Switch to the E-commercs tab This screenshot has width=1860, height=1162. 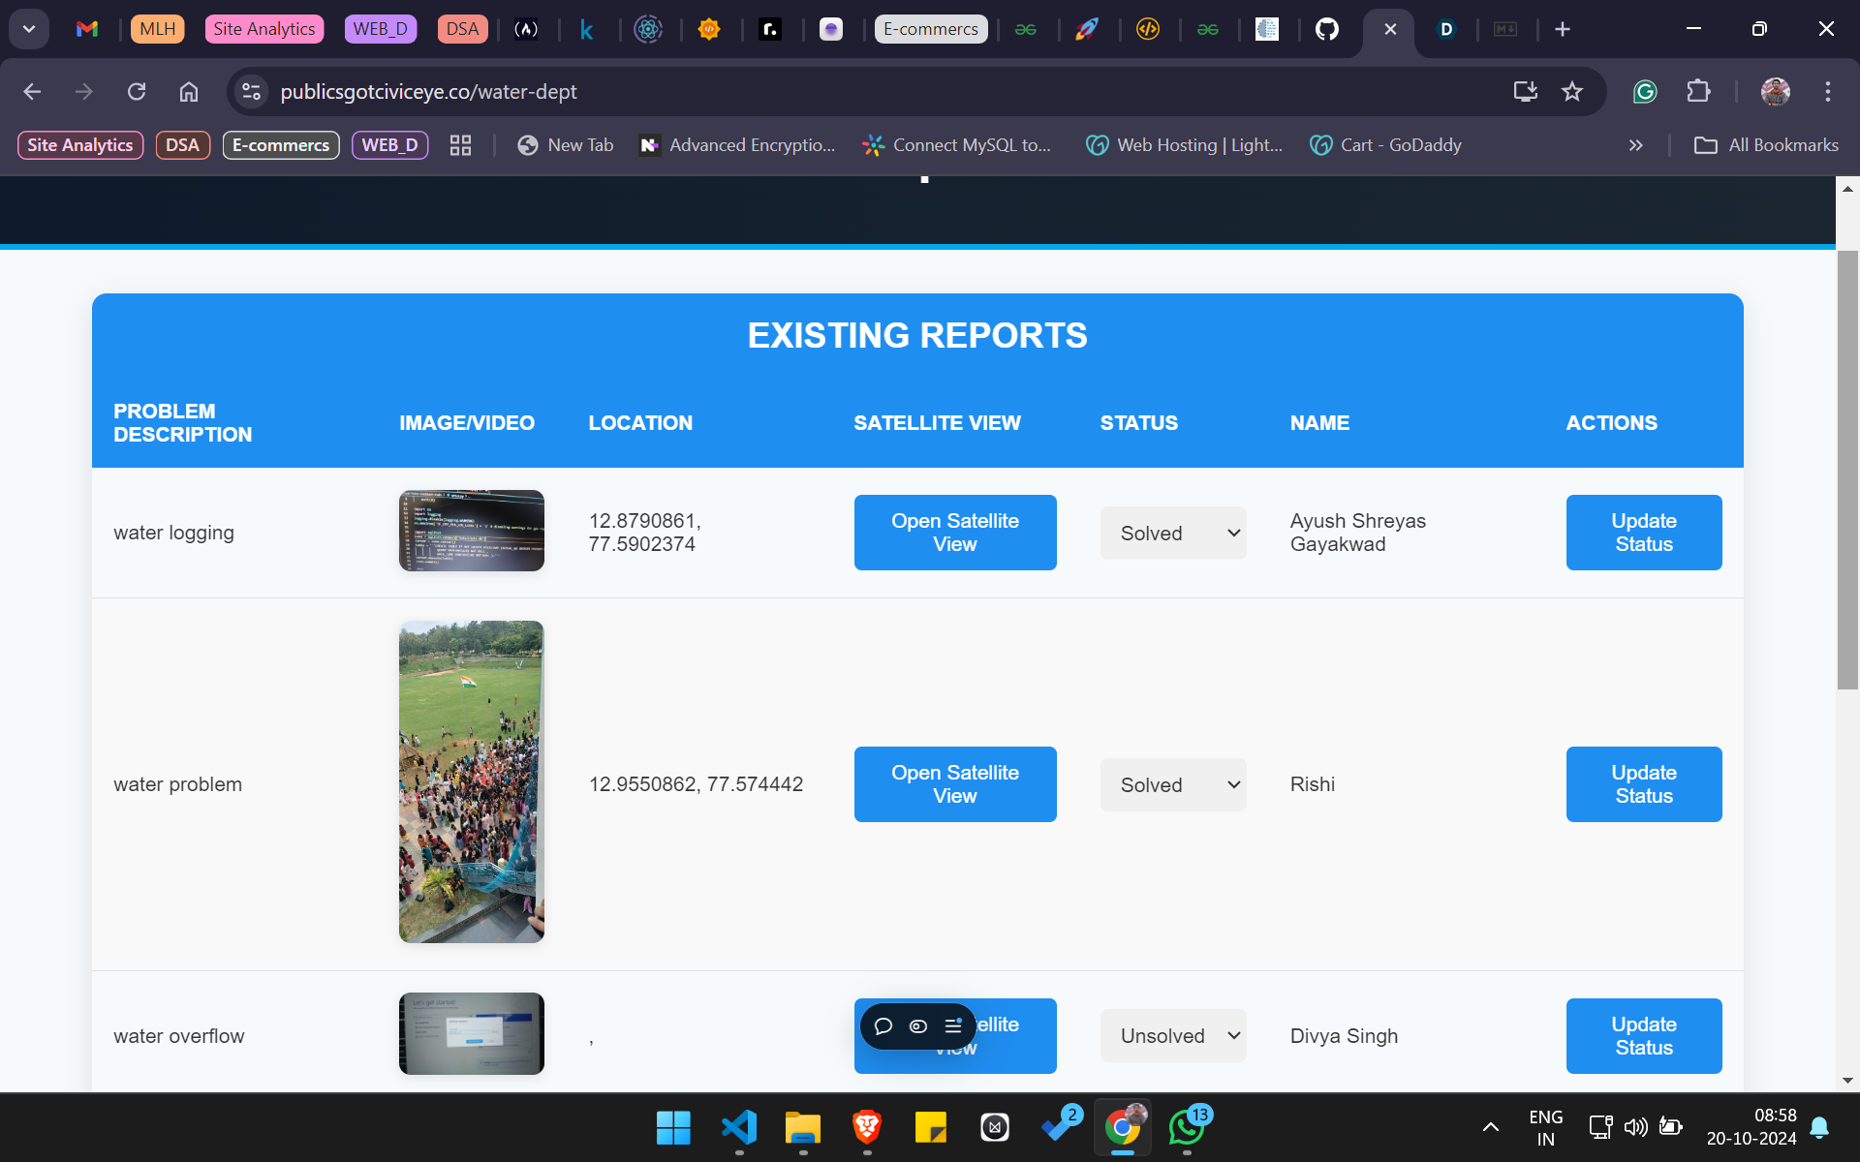[930, 29]
